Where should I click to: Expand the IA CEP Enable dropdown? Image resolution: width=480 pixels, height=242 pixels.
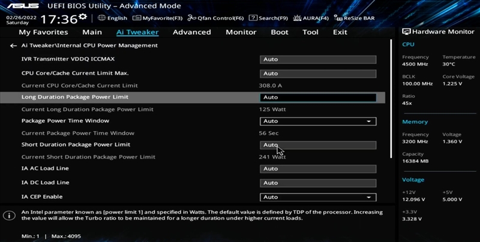[318, 197]
